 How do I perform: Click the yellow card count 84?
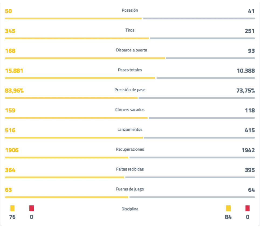tap(228, 217)
